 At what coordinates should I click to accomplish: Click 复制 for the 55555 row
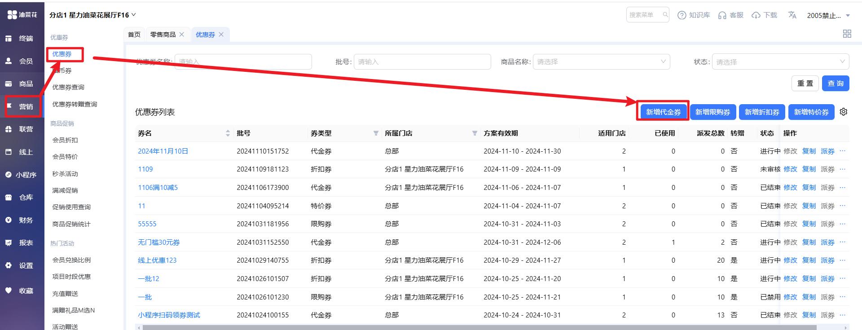click(x=809, y=224)
